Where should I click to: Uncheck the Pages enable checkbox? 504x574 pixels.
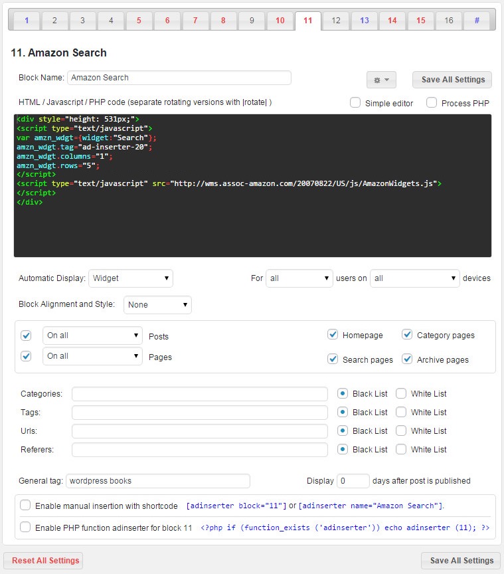(26, 356)
